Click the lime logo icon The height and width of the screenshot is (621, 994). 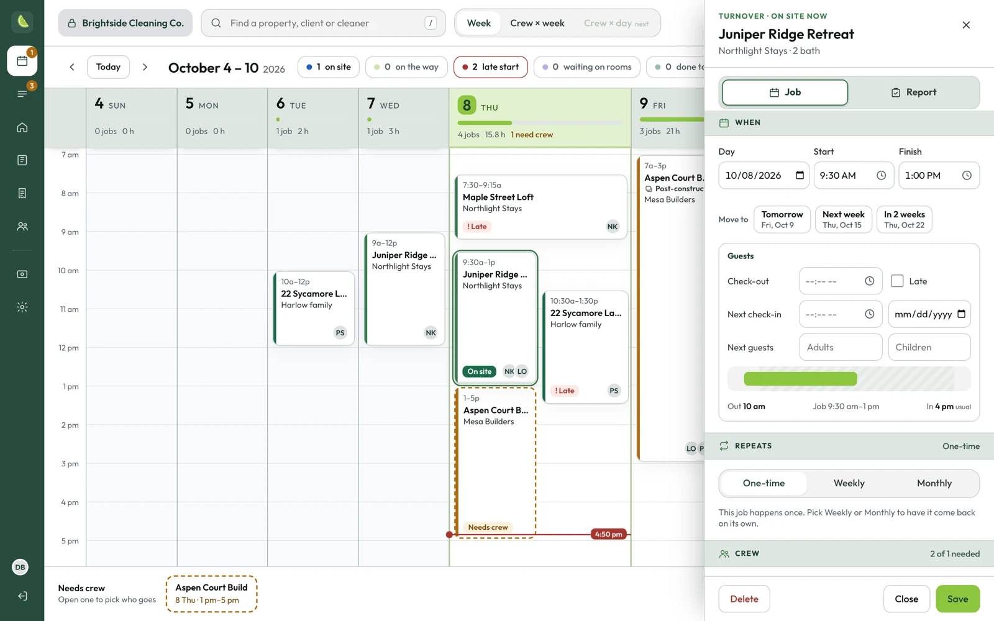[x=22, y=22]
